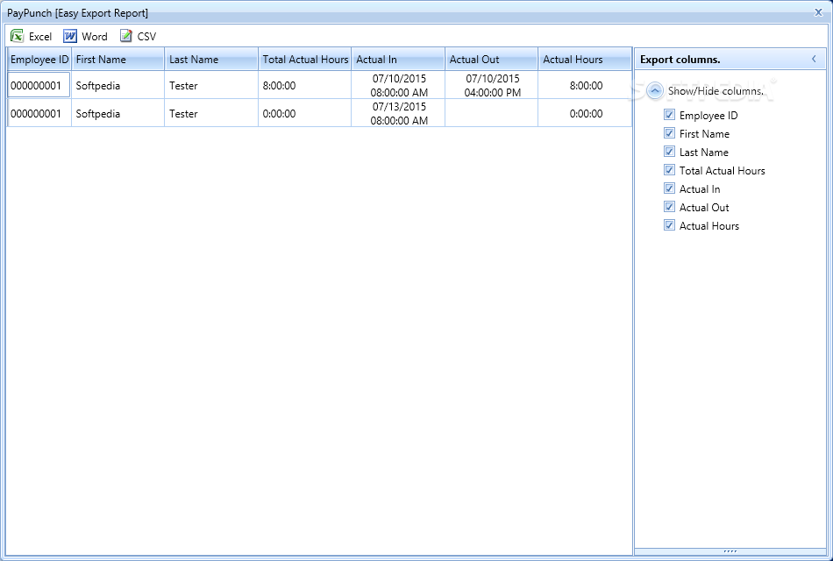Screen dimensions: 833x561
Task: Select the Total Actual Hours 8:00:00 cell
Action: 305,85
